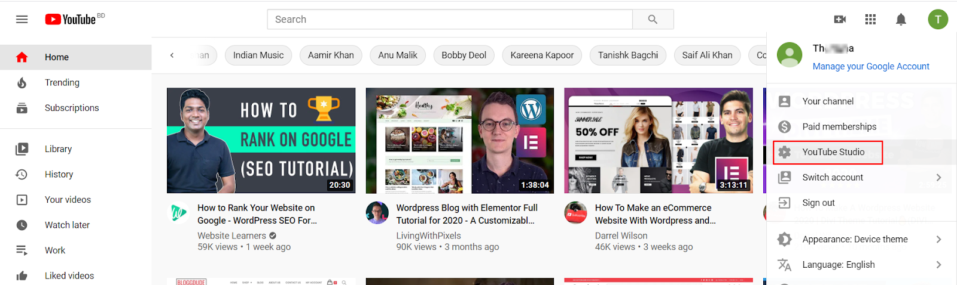The image size is (957, 285).
Task: Open YouTube Studio menu entry
Action: (x=861, y=152)
